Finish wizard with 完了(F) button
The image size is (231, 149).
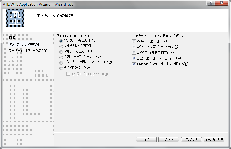(191, 139)
